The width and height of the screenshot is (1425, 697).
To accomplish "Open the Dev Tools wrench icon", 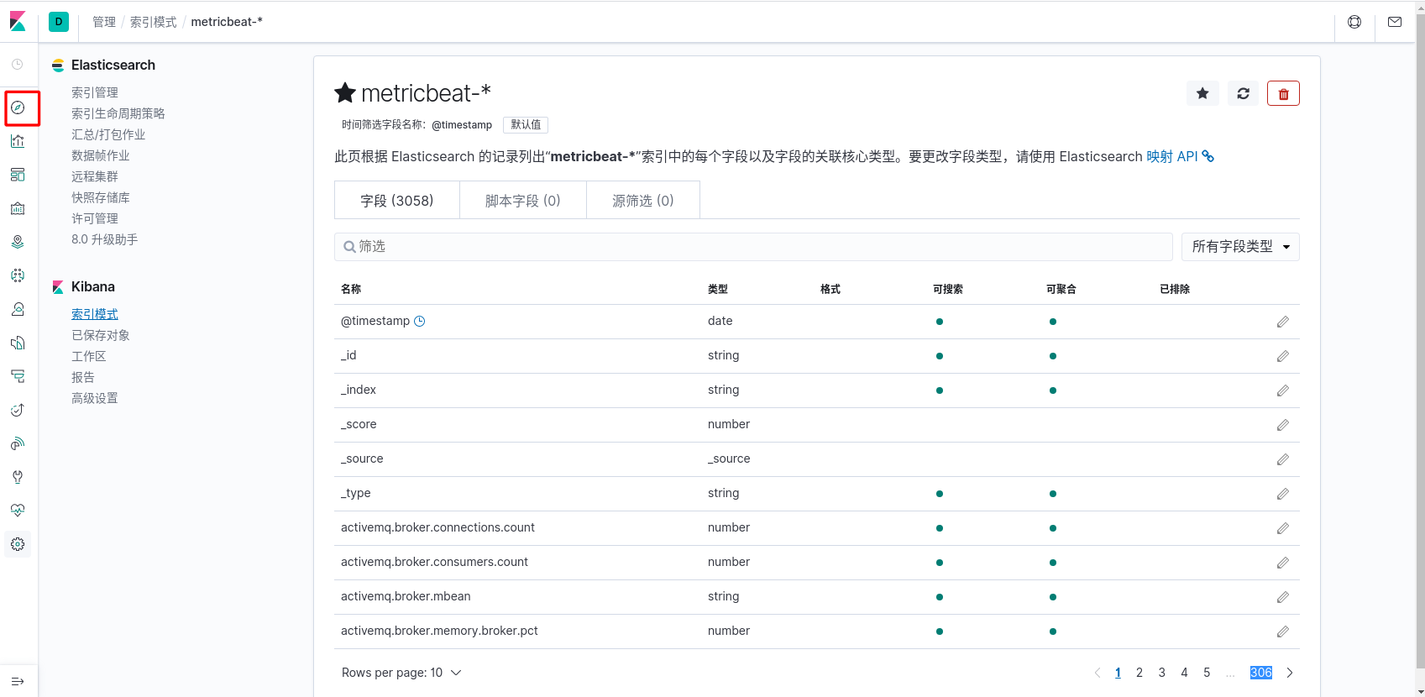I will 18,477.
